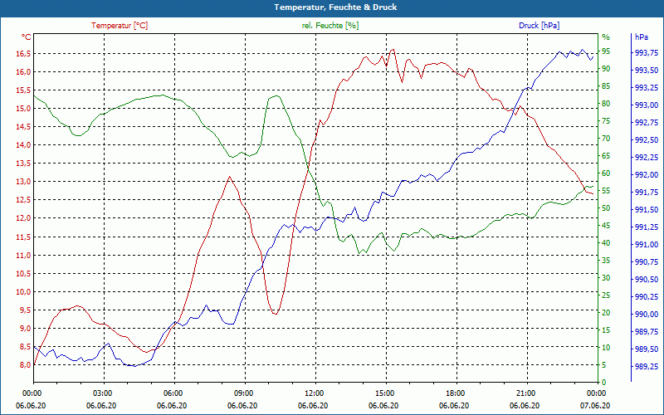Click the blue 'hPa' unit label
The width and height of the screenshot is (664, 415).
(x=641, y=37)
